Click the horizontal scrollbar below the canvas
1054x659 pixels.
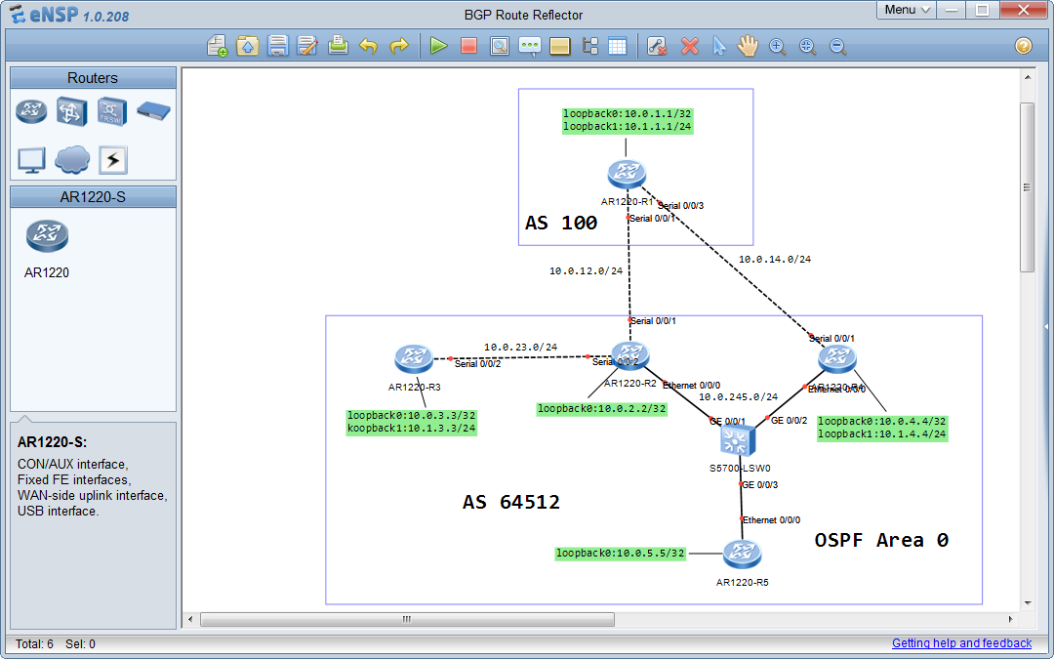405,619
